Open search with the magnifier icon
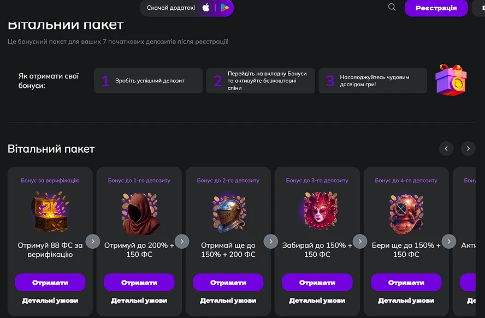This screenshot has height=318, width=485. [392, 8]
